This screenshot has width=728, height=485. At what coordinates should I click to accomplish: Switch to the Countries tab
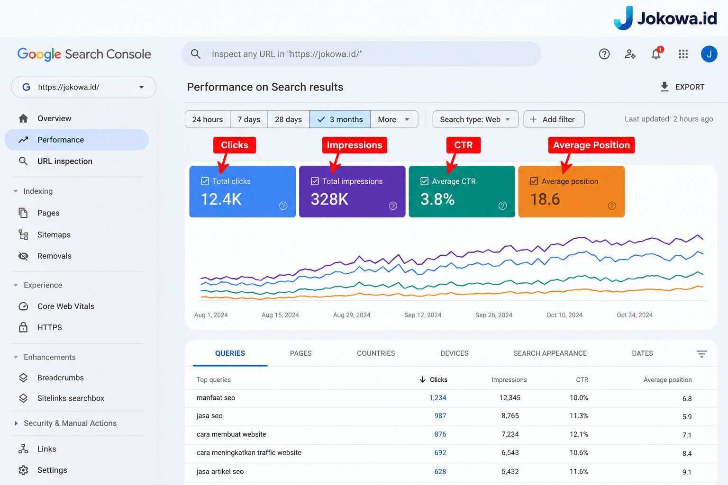pos(376,353)
